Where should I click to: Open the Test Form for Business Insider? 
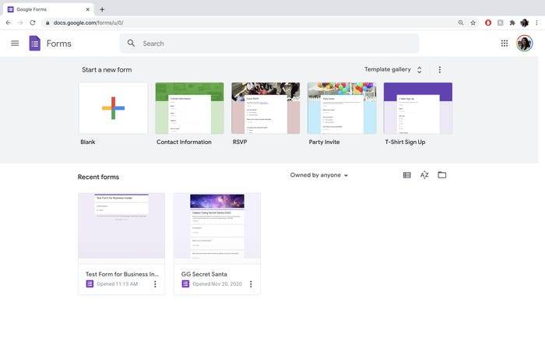point(121,244)
